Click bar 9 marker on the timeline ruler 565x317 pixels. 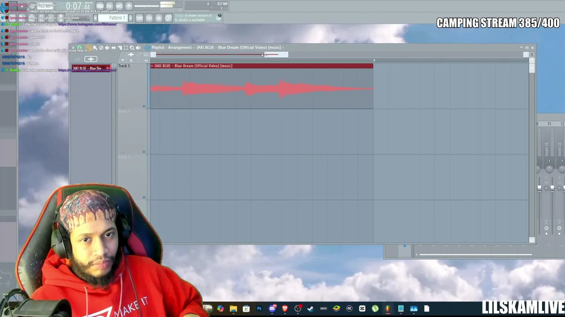[x=374, y=60]
